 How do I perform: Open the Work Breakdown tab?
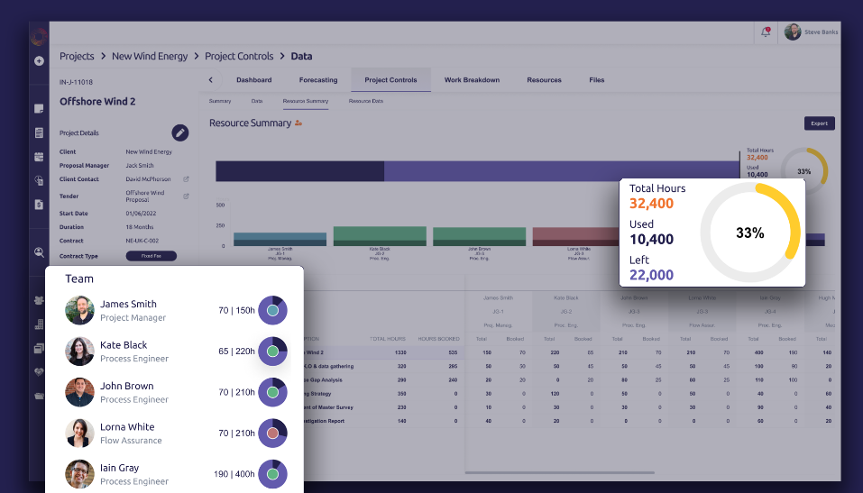point(472,80)
